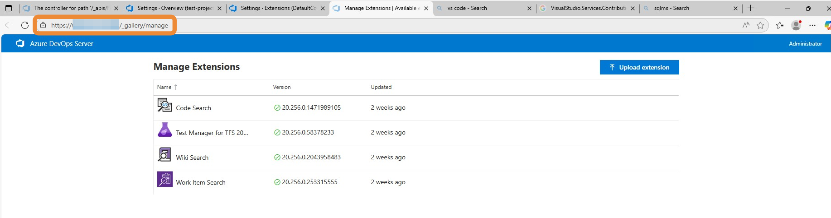Open the Work Item Search extension link

[x=201, y=182]
